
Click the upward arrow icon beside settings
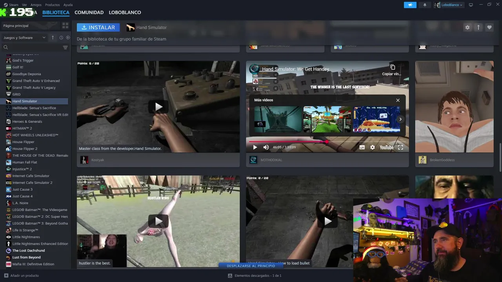click(478, 27)
